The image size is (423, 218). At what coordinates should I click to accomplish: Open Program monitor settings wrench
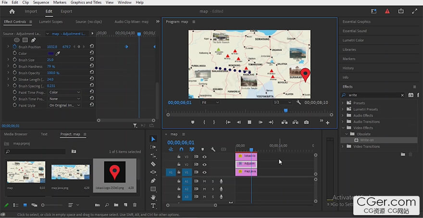pos(299,102)
